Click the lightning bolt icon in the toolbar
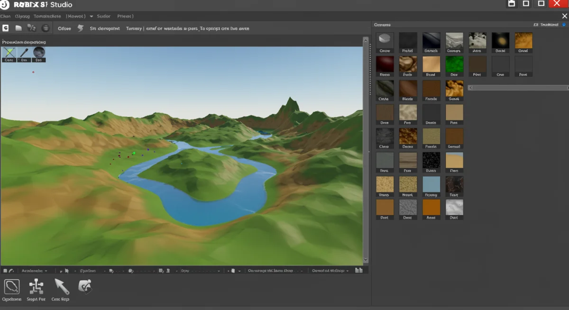Screen dimensions: 569x310 click(80, 28)
